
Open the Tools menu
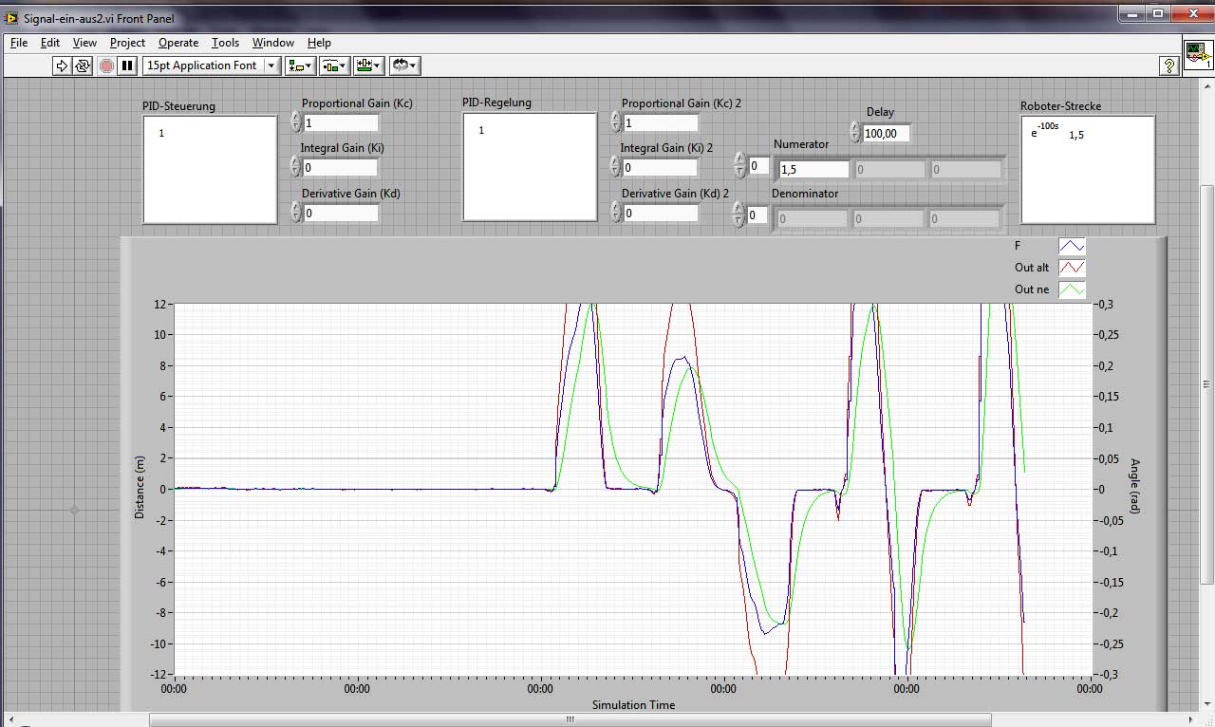click(x=225, y=43)
